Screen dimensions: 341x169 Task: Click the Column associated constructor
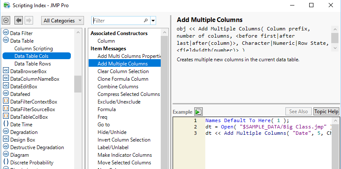[106, 41]
